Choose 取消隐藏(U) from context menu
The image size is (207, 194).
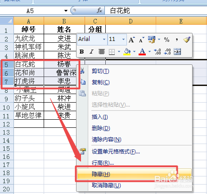[x=135, y=185]
